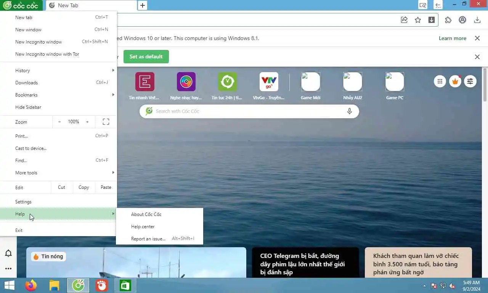Click the save media download arrow icon

click(x=432, y=20)
